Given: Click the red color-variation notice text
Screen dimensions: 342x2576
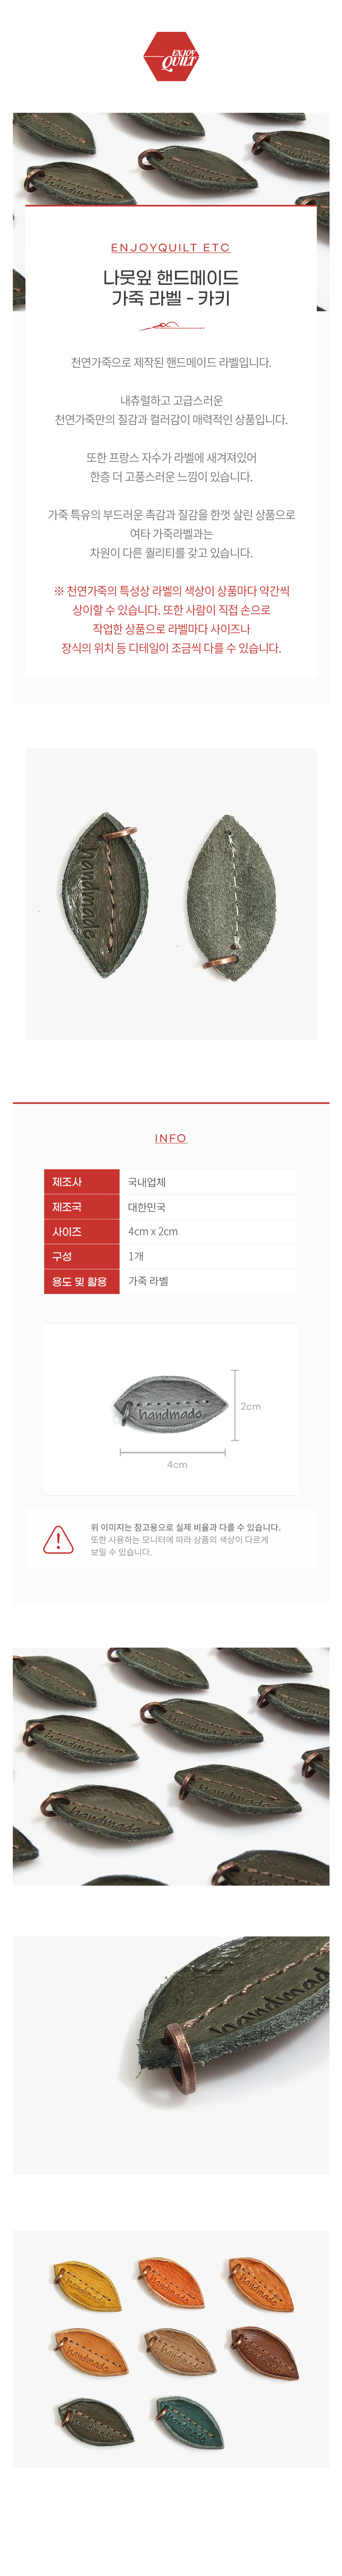Looking at the screenshot, I should (x=171, y=619).
